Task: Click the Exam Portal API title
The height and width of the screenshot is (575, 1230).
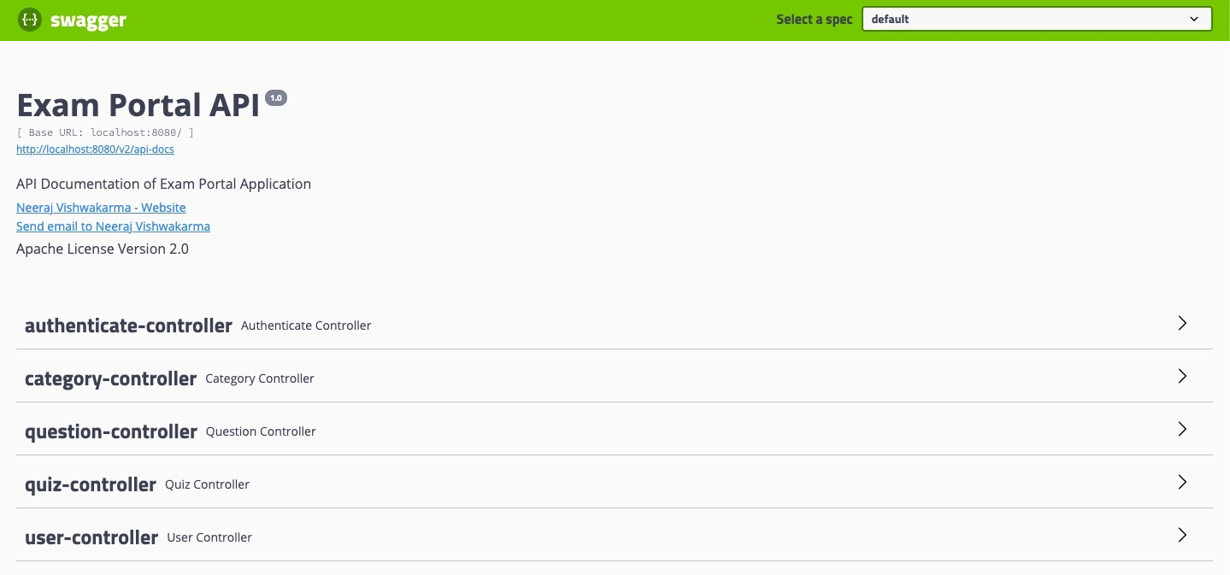Action: [138, 105]
